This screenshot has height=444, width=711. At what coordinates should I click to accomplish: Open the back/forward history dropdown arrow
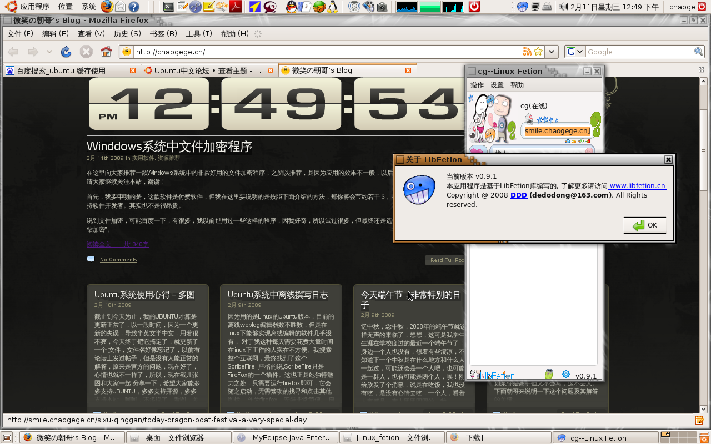(x=49, y=52)
